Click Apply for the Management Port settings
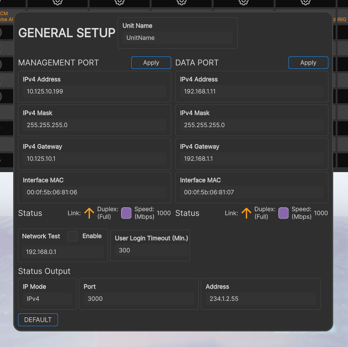The width and height of the screenshot is (348, 347). [151, 62]
